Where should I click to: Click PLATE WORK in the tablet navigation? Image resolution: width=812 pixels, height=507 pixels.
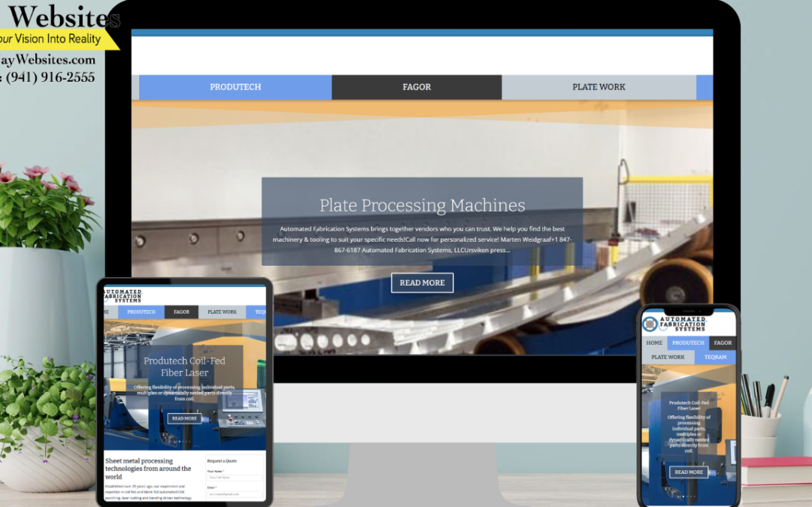[223, 312]
